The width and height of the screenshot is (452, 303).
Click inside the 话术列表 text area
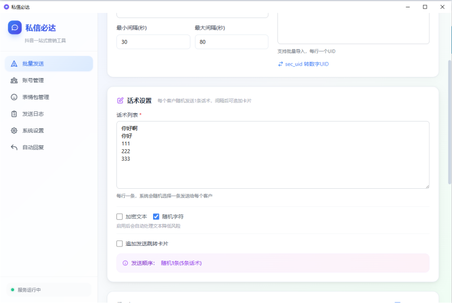point(273,155)
